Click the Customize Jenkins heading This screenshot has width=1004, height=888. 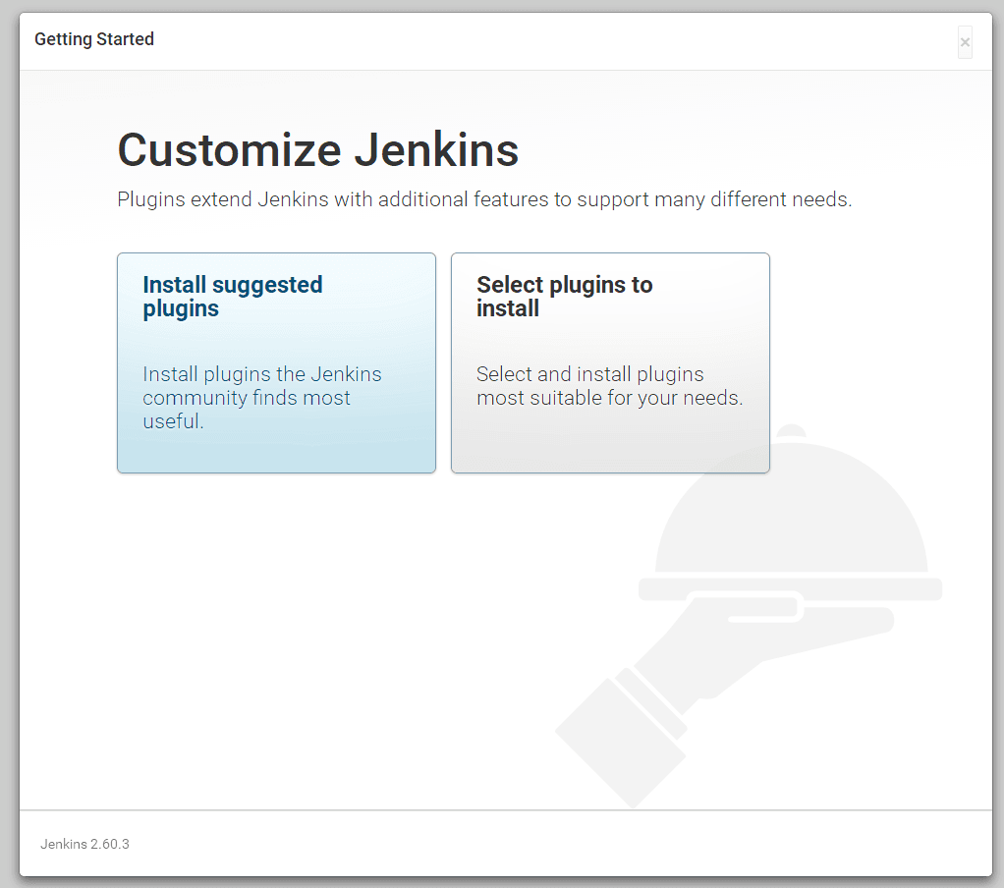tap(317, 150)
